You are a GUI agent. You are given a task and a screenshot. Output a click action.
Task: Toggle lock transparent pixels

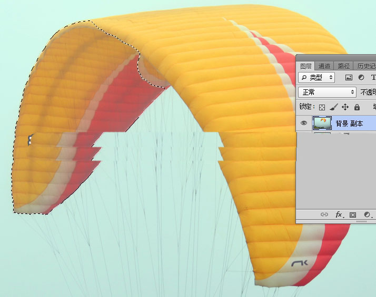pos(322,107)
